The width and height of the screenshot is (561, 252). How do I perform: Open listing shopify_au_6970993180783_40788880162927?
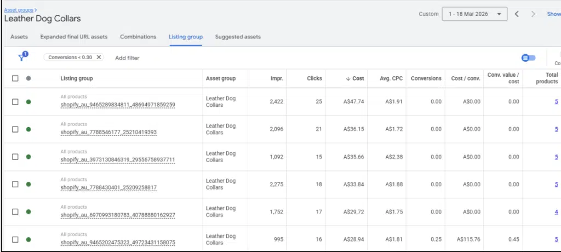118,215
